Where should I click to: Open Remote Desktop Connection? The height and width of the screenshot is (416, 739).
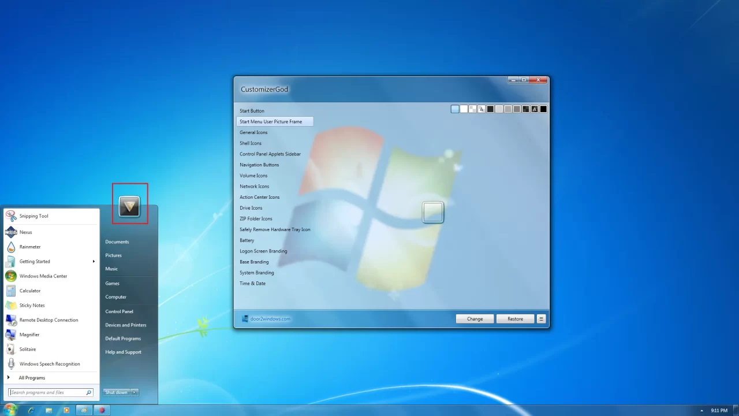point(51,320)
